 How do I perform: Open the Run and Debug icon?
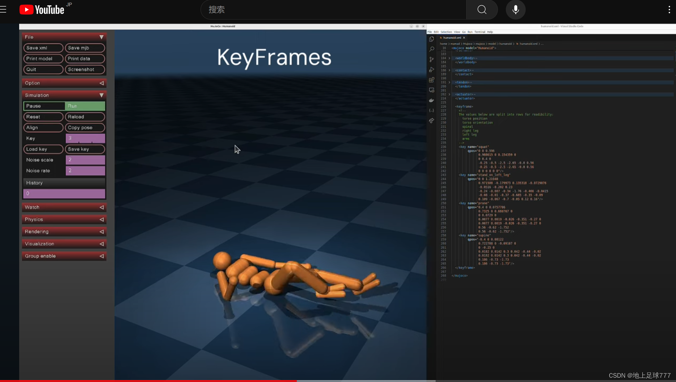432,70
